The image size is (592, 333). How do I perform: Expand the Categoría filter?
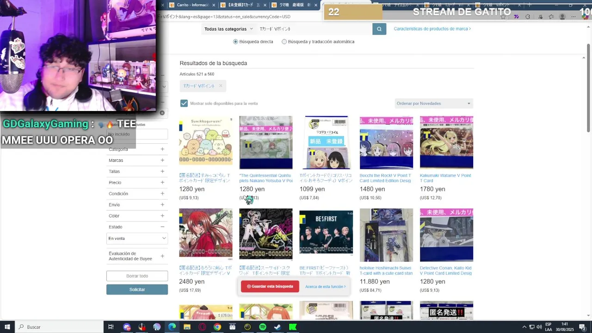pos(162,149)
